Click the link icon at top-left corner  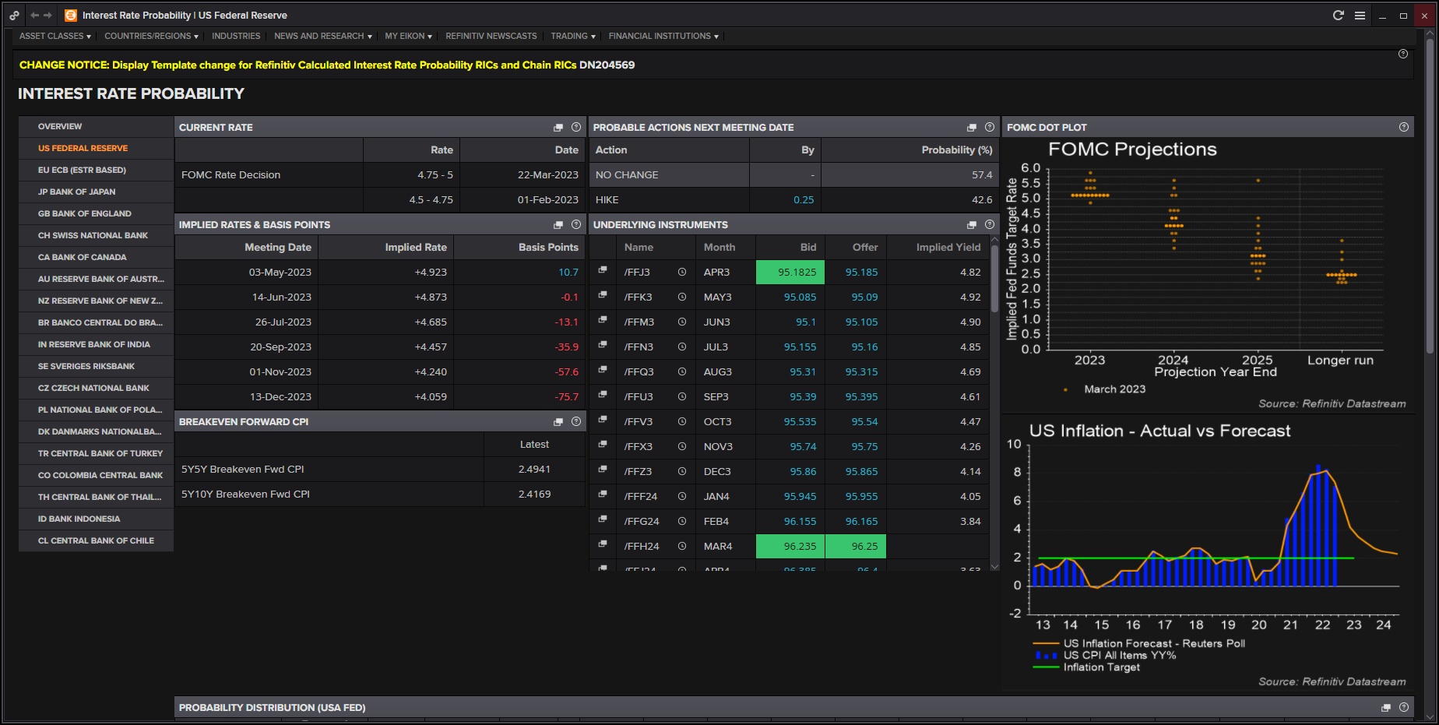[x=14, y=15]
